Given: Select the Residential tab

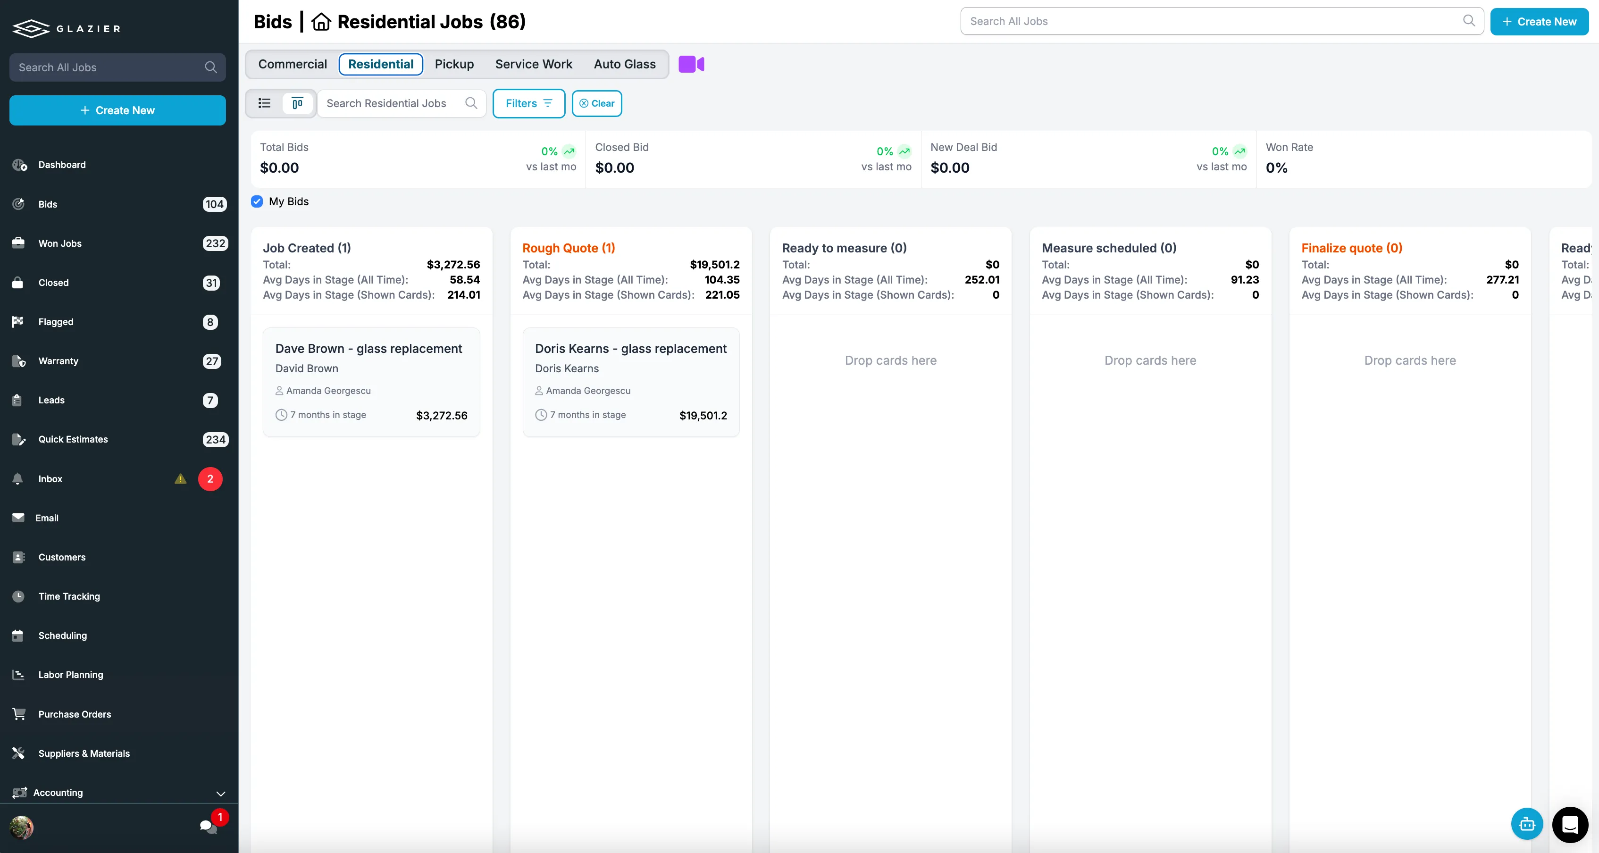Looking at the screenshot, I should 380,64.
